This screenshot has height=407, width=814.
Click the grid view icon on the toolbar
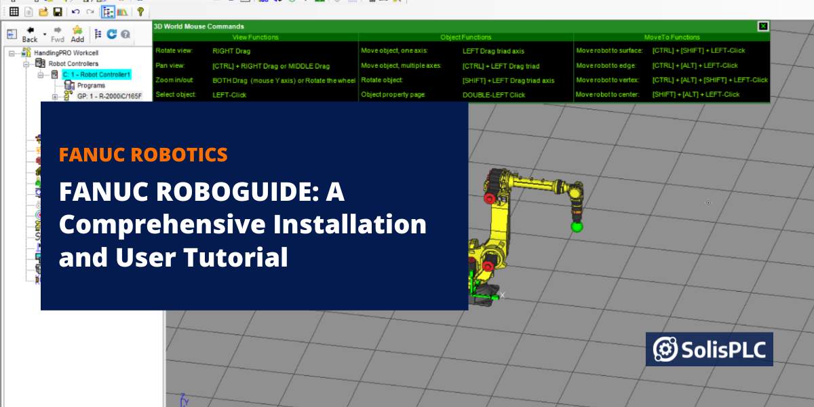16,12
